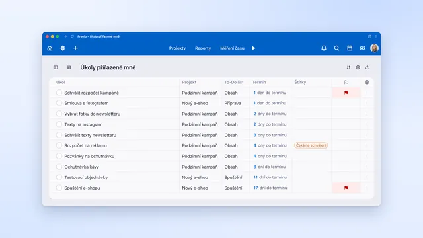Open user profile avatar

[x=375, y=48]
